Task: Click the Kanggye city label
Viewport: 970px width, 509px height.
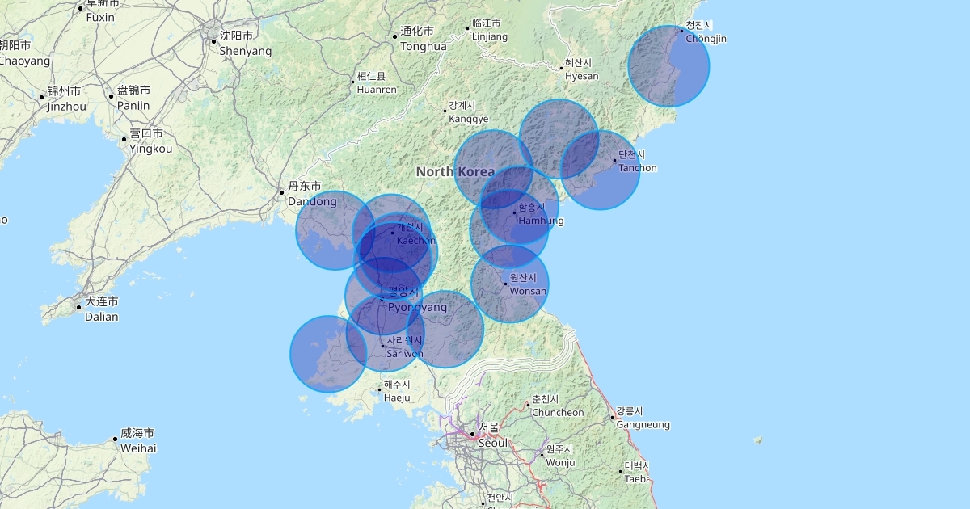Action: [x=469, y=119]
